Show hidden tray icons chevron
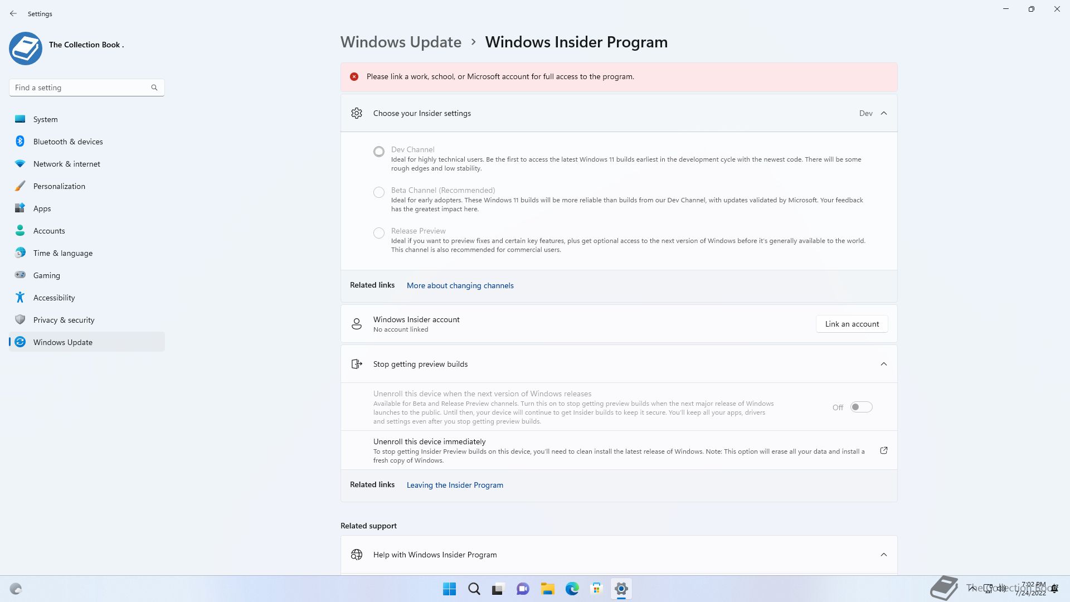This screenshot has width=1070, height=602. point(972,588)
